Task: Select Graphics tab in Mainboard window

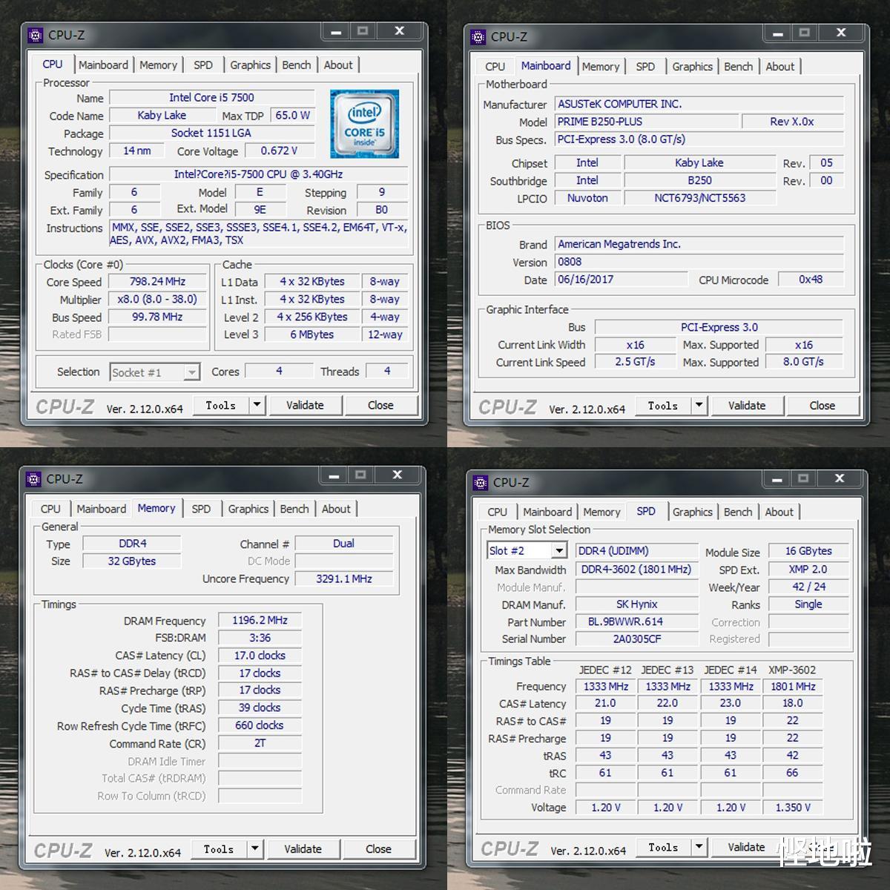Action: (692, 66)
